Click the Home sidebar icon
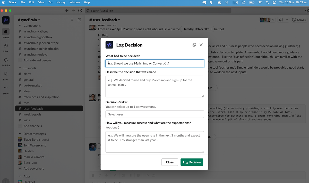The width and height of the screenshot is (309, 183). pos(6,32)
